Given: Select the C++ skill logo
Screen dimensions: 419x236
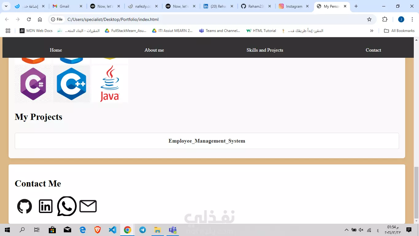Looking at the screenshot, I should pos(71,84).
